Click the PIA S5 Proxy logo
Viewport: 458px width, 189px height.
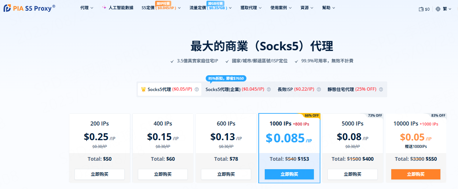tap(29, 8)
